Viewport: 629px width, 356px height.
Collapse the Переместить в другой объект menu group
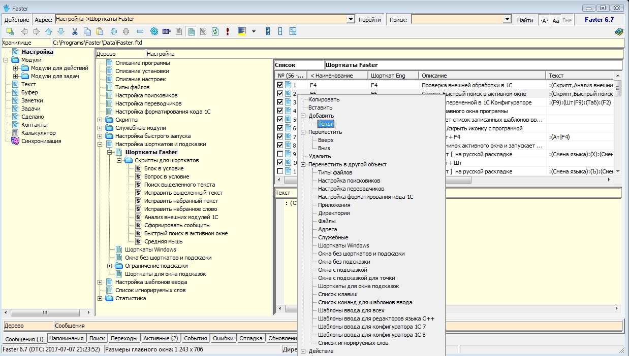pos(303,164)
